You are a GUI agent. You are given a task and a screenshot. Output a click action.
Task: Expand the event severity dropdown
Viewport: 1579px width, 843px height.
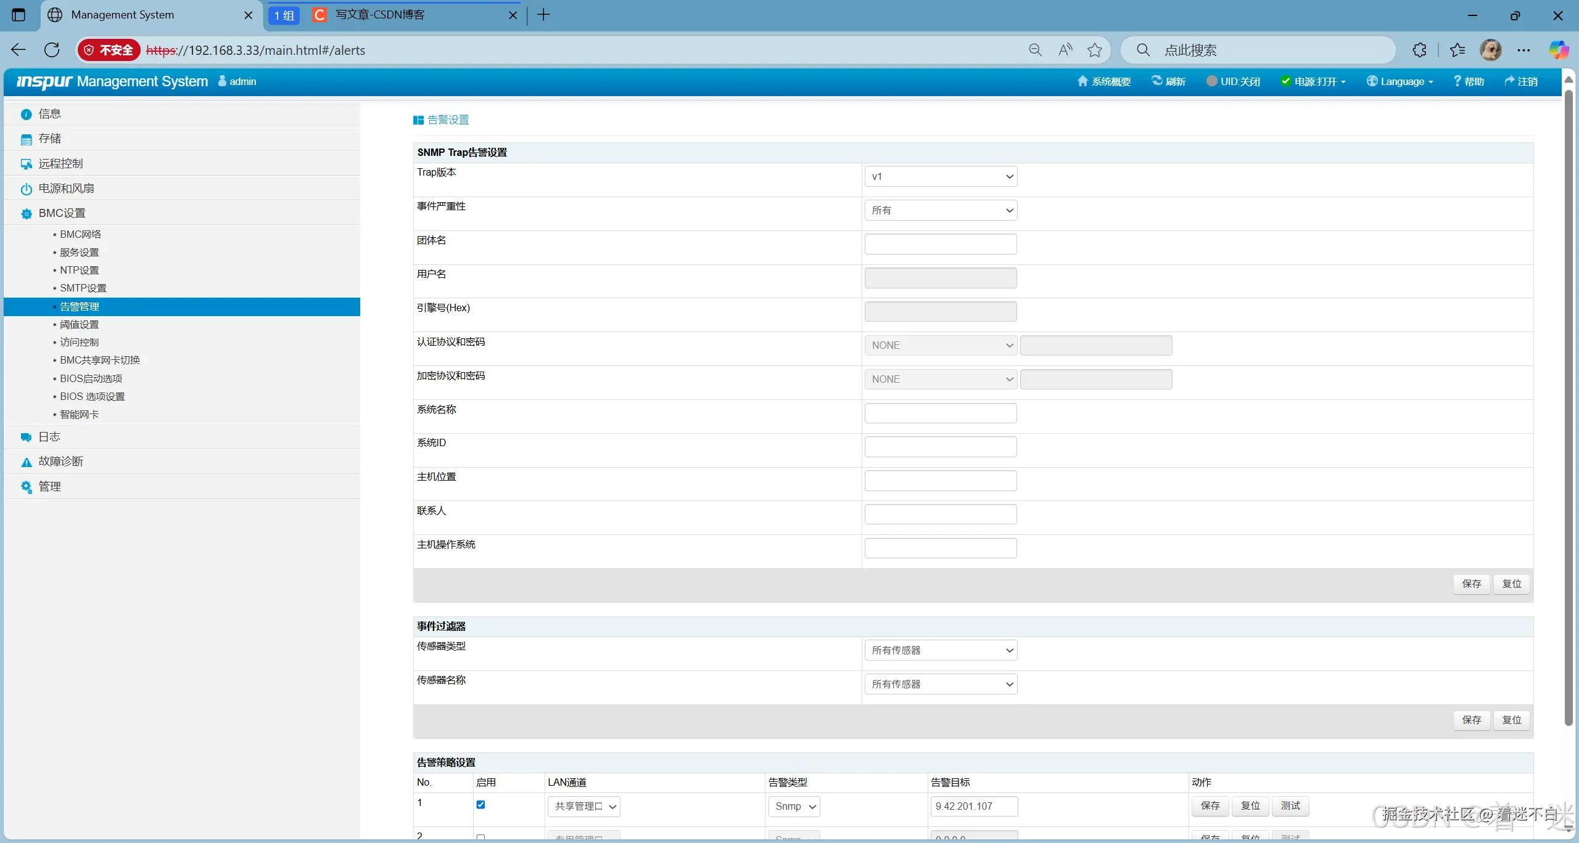point(940,211)
